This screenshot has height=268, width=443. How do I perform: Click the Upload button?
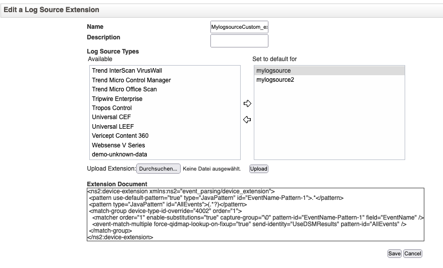click(x=259, y=169)
